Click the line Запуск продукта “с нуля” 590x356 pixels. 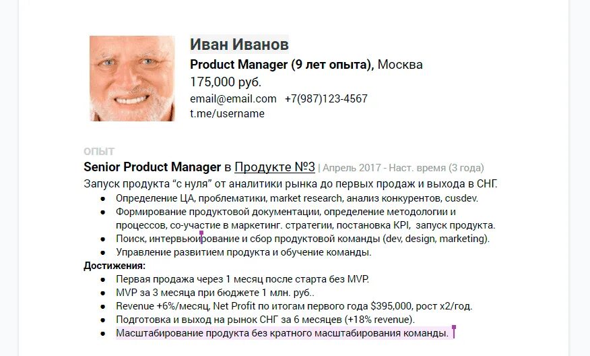tap(290, 184)
